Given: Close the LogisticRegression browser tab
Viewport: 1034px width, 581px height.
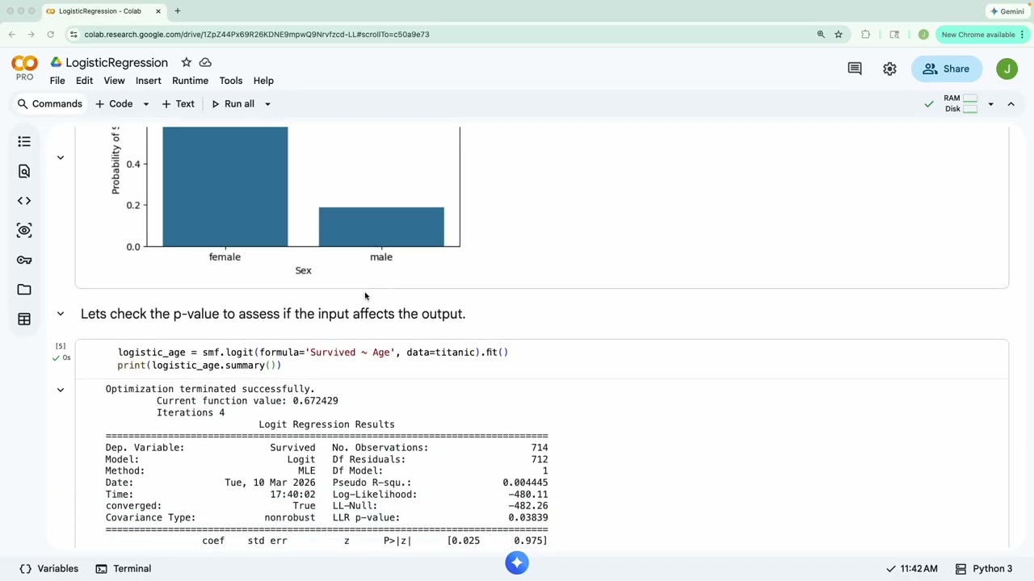Looking at the screenshot, I should [x=158, y=11].
